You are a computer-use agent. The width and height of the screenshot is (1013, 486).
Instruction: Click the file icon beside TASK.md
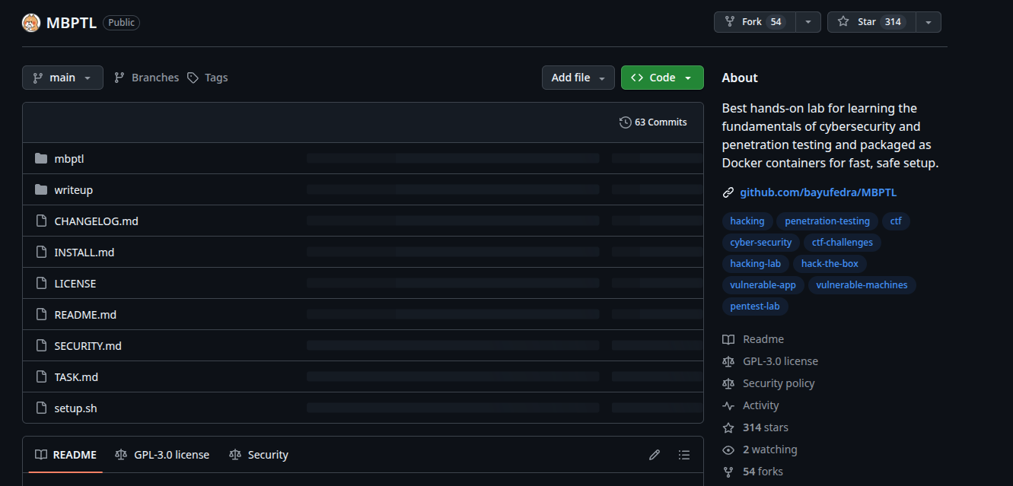pyautogui.click(x=41, y=377)
